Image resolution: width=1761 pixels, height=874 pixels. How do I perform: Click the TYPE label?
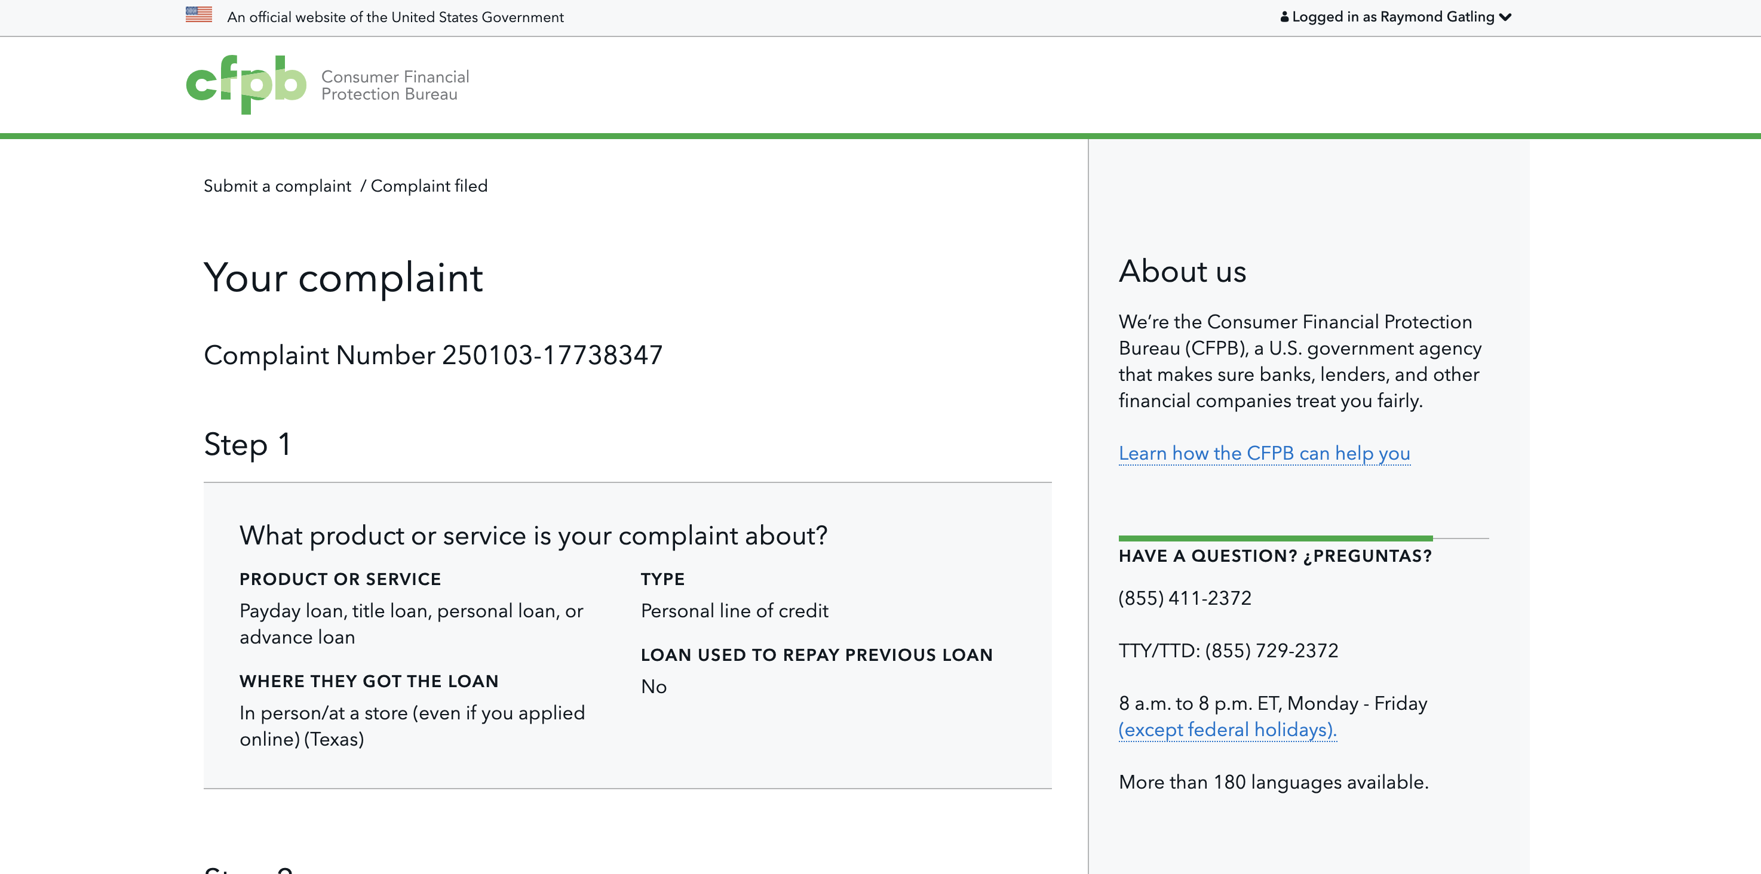pos(662,580)
